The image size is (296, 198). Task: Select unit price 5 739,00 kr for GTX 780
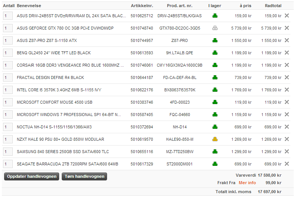(x=241, y=28)
